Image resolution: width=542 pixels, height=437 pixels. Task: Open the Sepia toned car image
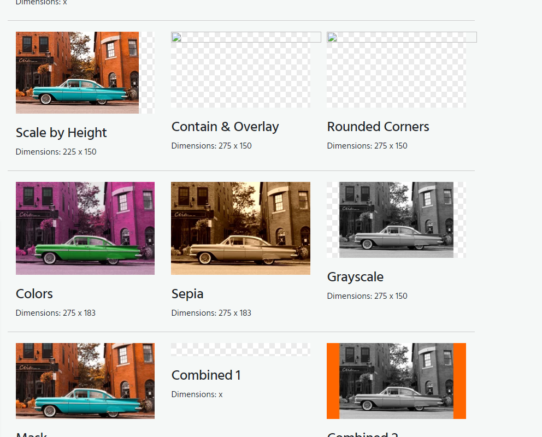240,228
